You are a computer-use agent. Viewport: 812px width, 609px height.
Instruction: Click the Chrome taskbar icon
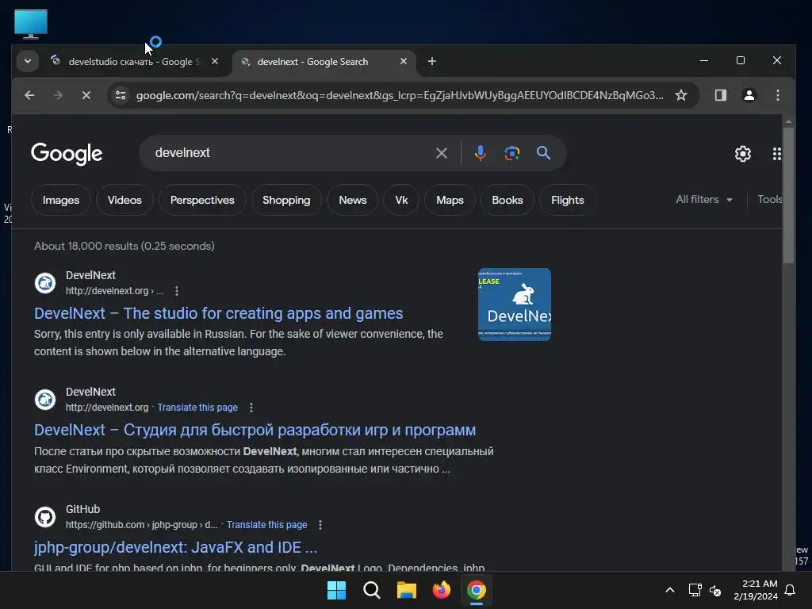pyautogui.click(x=477, y=590)
